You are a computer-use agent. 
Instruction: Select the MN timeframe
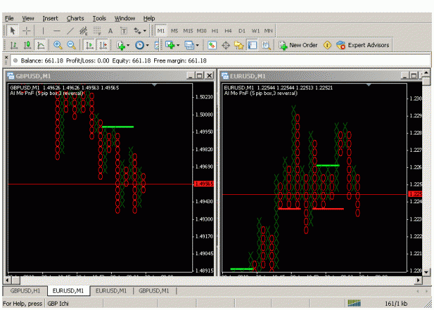click(268, 31)
